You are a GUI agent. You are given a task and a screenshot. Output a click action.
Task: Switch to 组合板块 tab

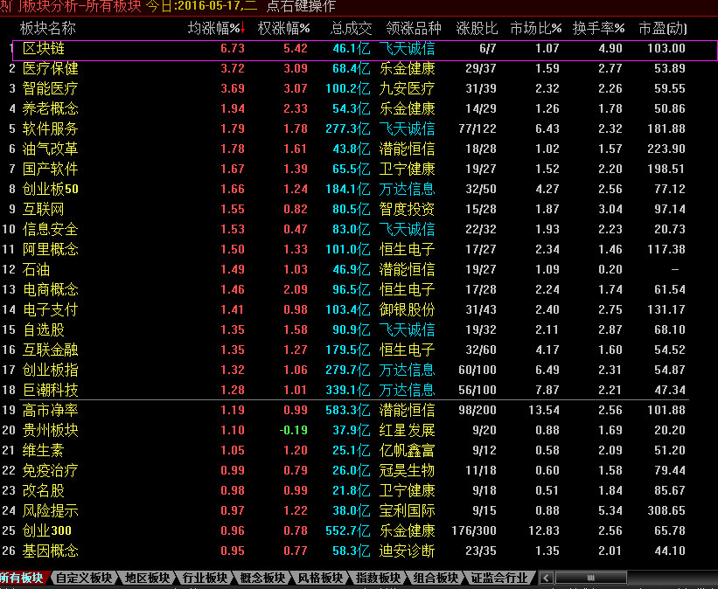(x=435, y=578)
